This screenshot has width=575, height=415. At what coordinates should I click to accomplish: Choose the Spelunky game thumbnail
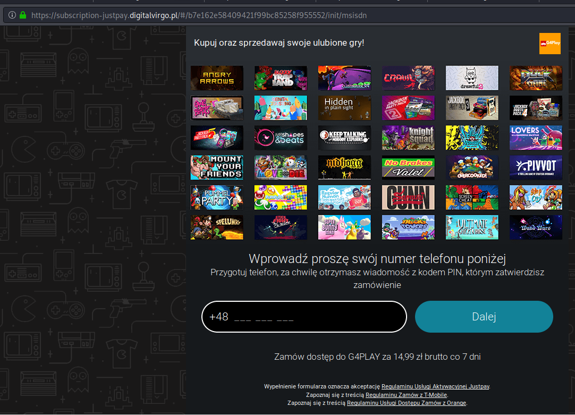[x=217, y=227]
